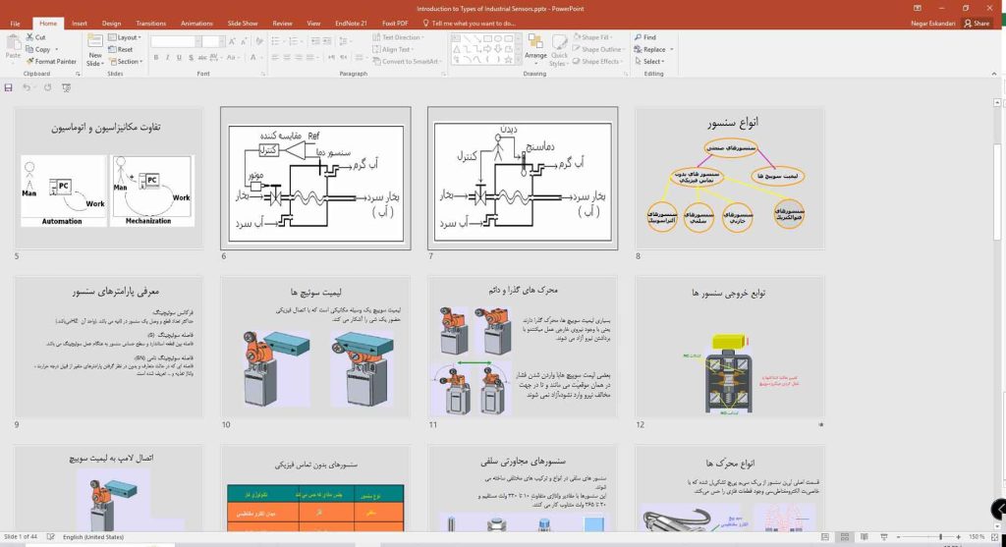Switch to the Insert tab
1006x547 pixels.
point(80,24)
